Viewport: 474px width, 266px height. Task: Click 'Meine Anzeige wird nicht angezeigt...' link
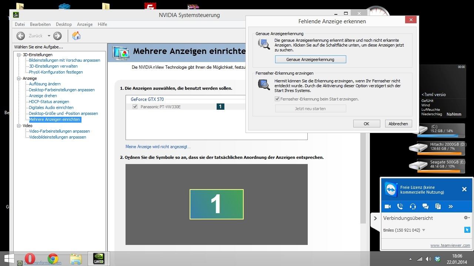[158, 147]
